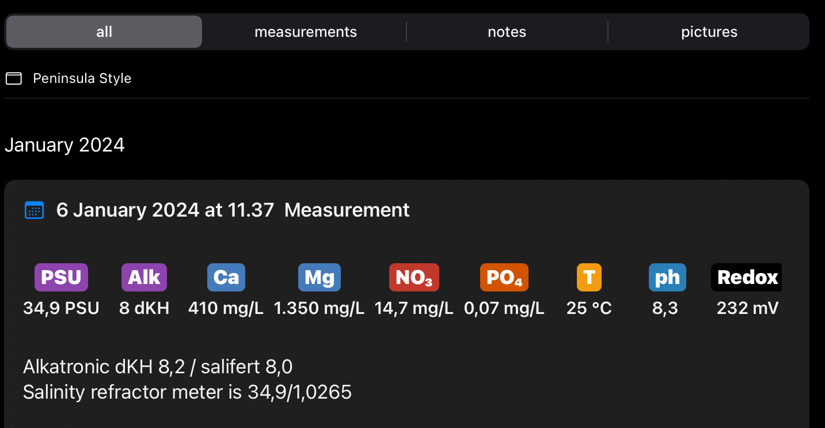The image size is (825, 428).
Task: Select the all tab
Action: tap(104, 32)
